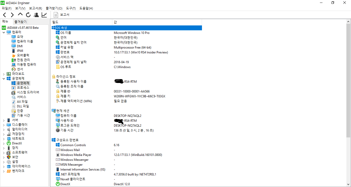The height and width of the screenshot is (187, 351).
Task: Expand the 네트워크 tree node
Action: [4, 138]
